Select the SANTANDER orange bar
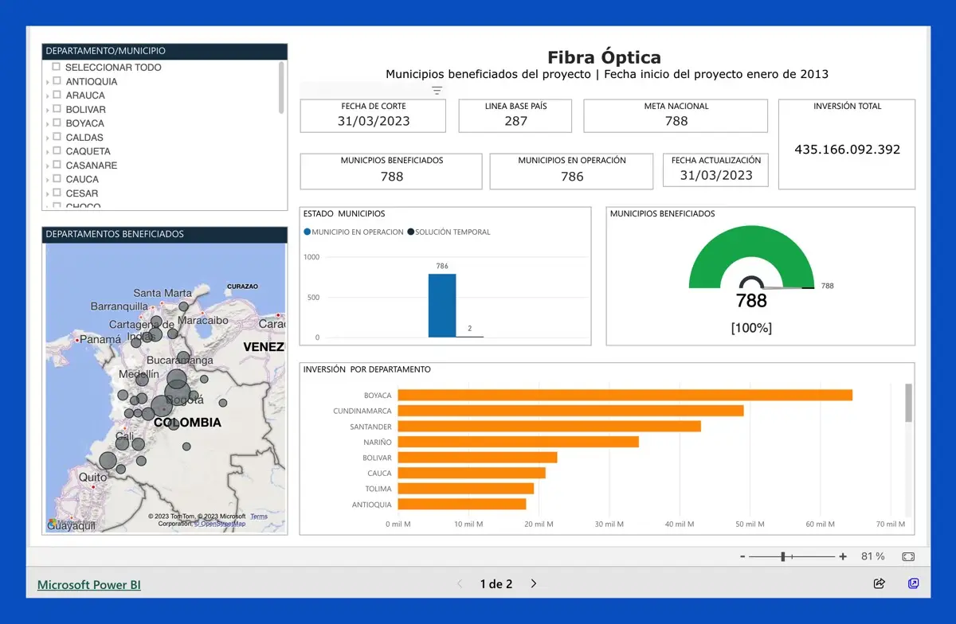Viewport: 956px width, 624px height. pyautogui.click(x=549, y=426)
